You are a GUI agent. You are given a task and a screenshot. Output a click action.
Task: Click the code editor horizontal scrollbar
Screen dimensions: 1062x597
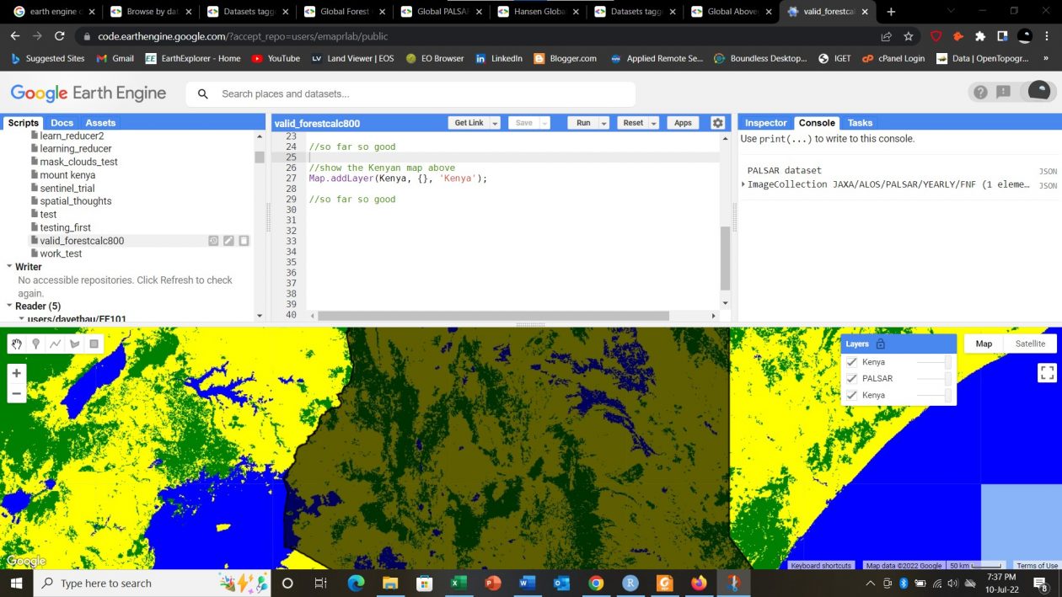click(493, 316)
